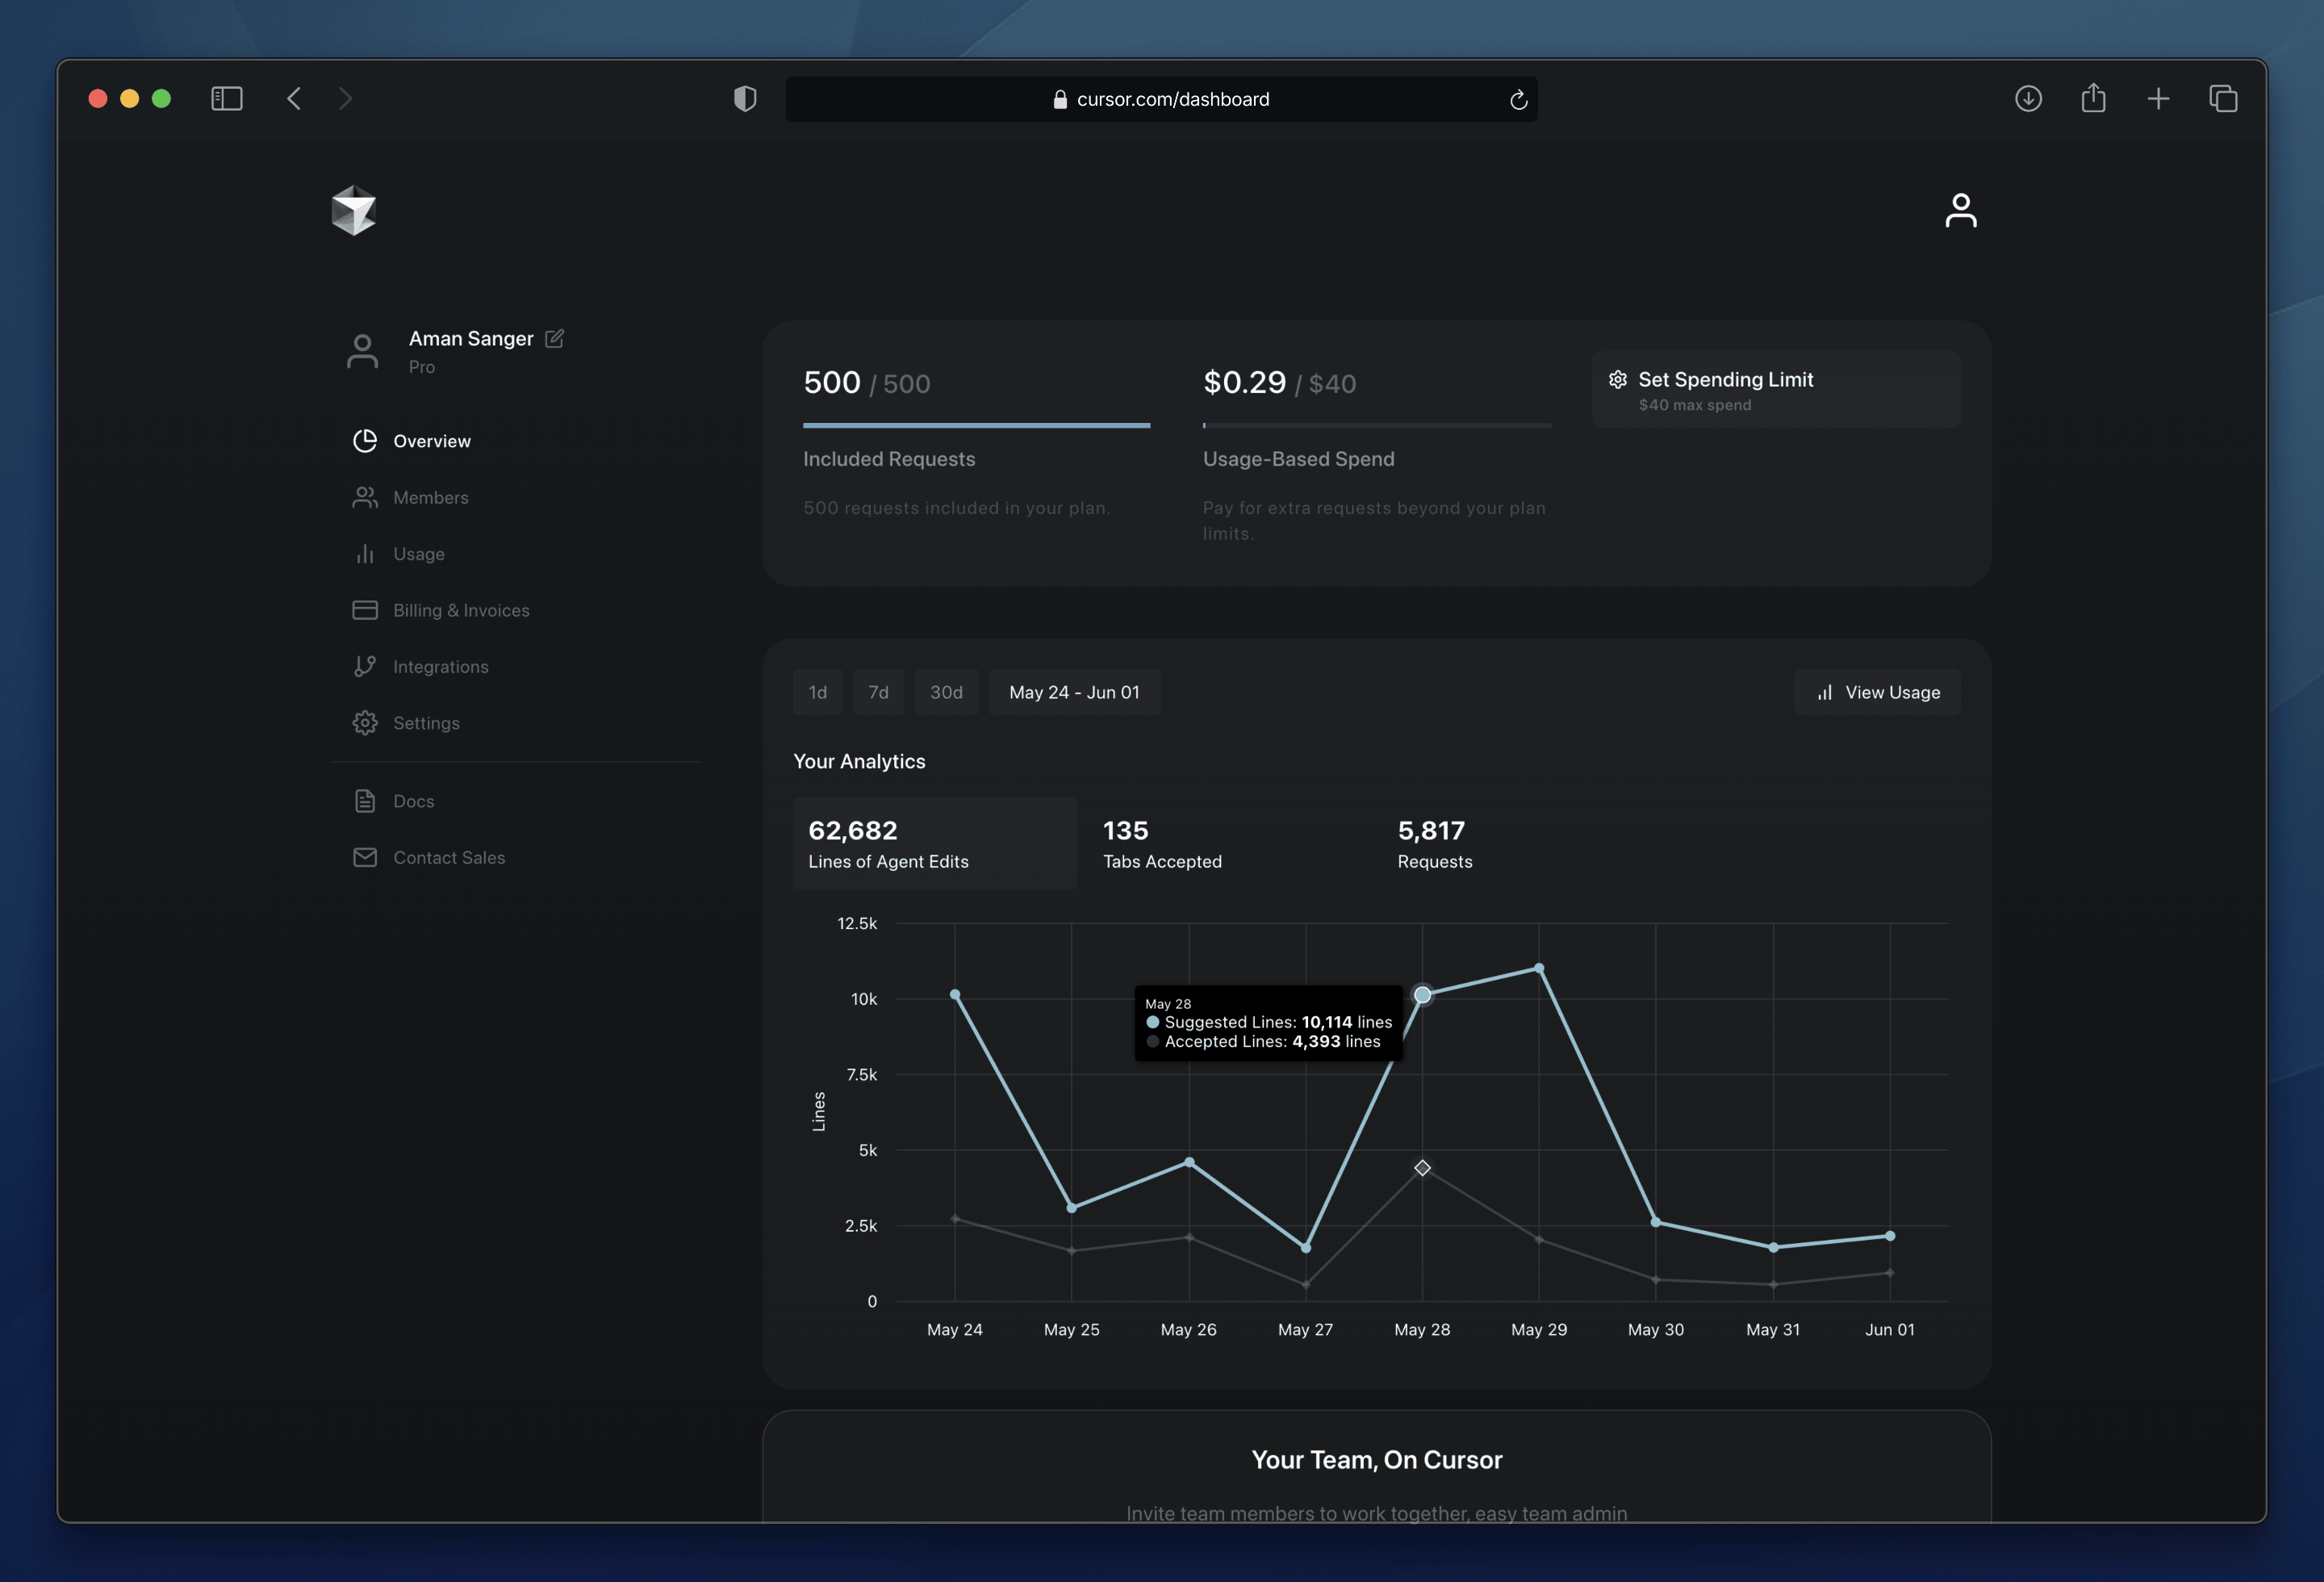Open Safari tab overview icon
Viewport: 2324px width, 1582px height.
click(2223, 98)
